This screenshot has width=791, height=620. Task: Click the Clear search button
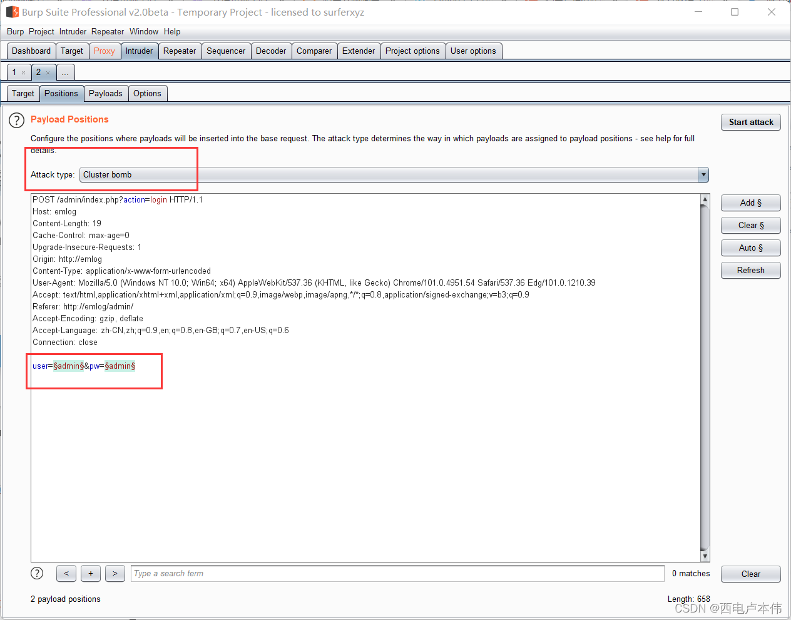[x=751, y=574]
